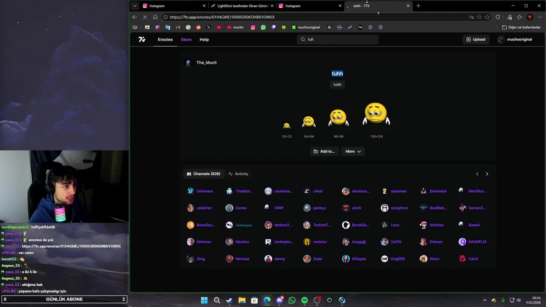The image size is (546, 307).
Task: Click the Zade channel entry
Action: 313,259
